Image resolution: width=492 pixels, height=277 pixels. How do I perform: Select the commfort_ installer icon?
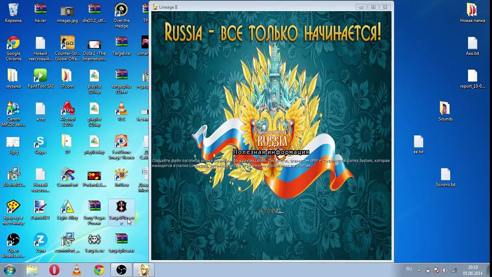[x=67, y=243]
